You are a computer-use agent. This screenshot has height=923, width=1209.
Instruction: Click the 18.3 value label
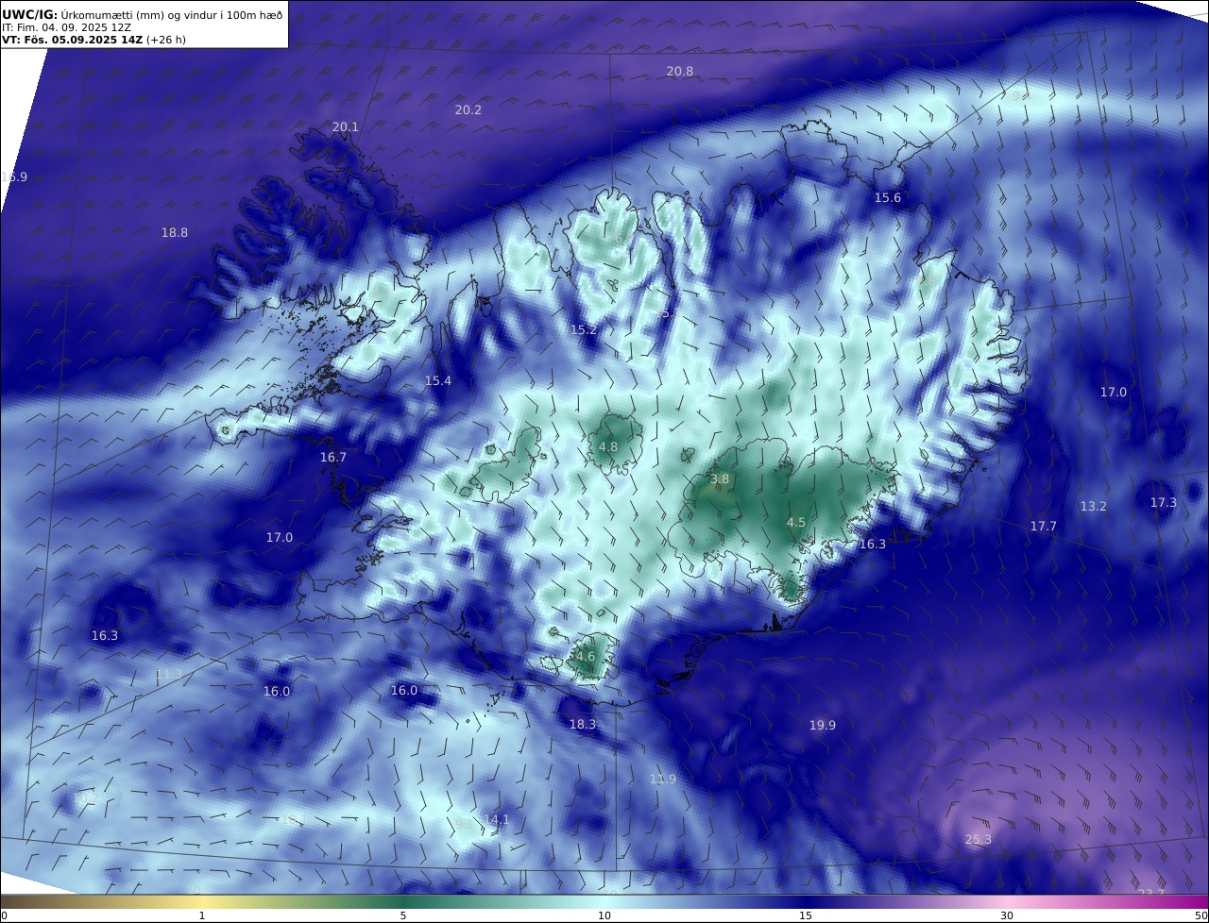click(583, 724)
